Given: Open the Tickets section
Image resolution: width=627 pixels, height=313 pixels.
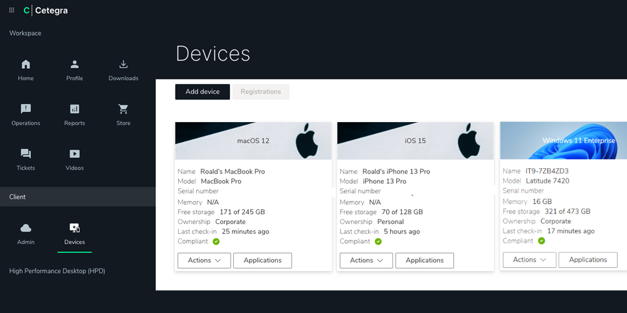Looking at the screenshot, I should (x=26, y=160).
